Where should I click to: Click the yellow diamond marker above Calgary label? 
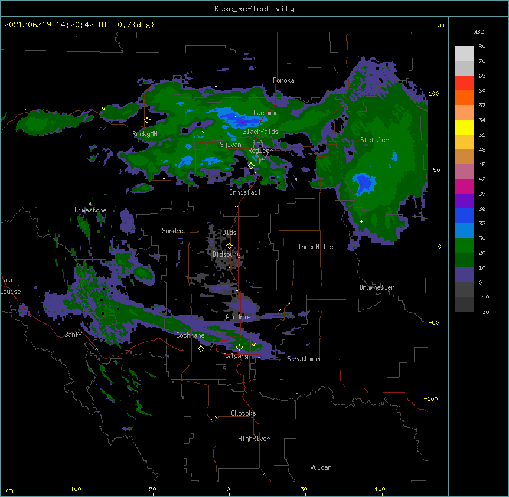coord(239,348)
